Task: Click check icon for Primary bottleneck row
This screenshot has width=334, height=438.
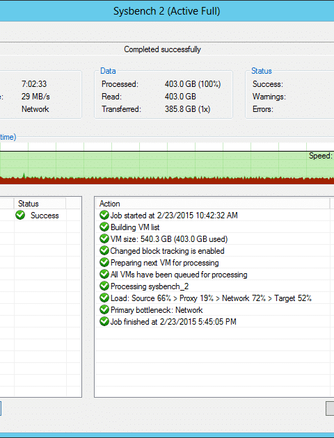Action: 104,309
